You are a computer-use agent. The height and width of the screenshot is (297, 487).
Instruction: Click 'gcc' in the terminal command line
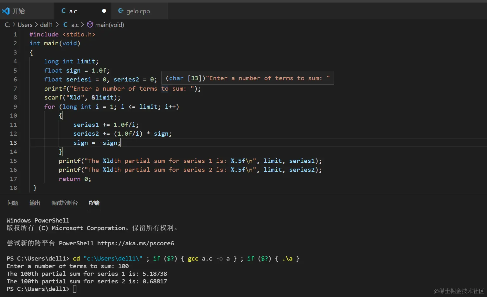(x=193, y=258)
